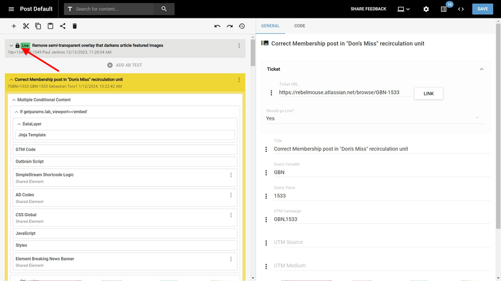The image size is (501, 281).
Task: Open the hamburger main menu
Action: (x=11, y=9)
